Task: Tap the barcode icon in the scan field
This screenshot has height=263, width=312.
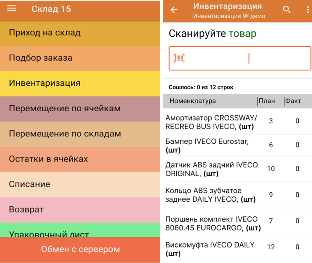Action: [179, 58]
